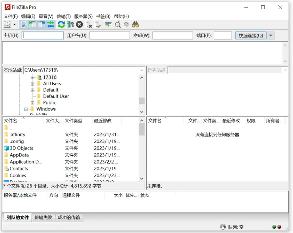The image size is (293, 233).
Task: Open the 本地站点 path dropdown
Action: tap(142, 70)
